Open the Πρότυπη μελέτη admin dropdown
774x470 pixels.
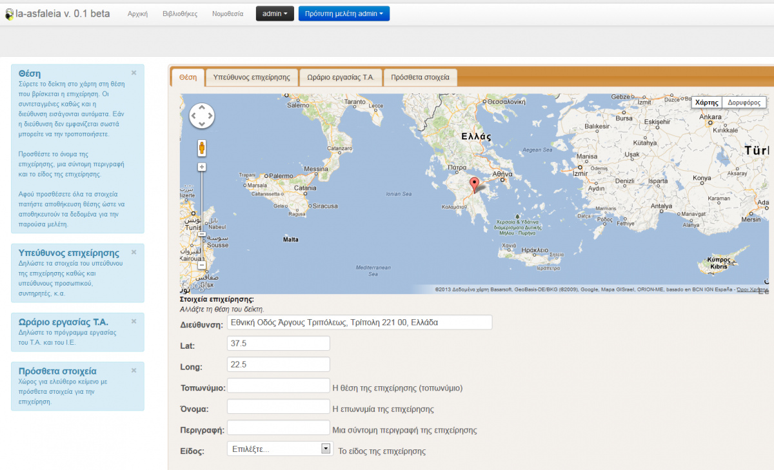[x=344, y=14]
